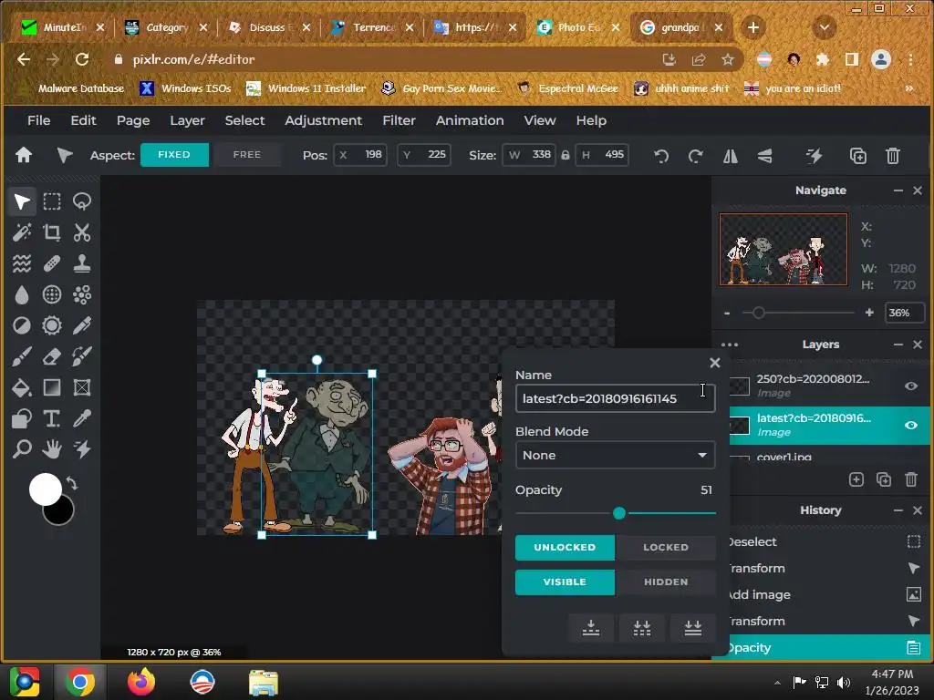Flip layer horizontally icon
This screenshot has width=934, height=700.
pos(731,156)
